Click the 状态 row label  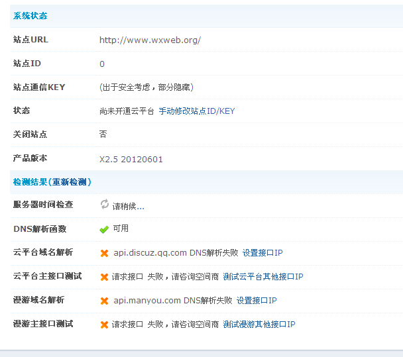point(22,111)
